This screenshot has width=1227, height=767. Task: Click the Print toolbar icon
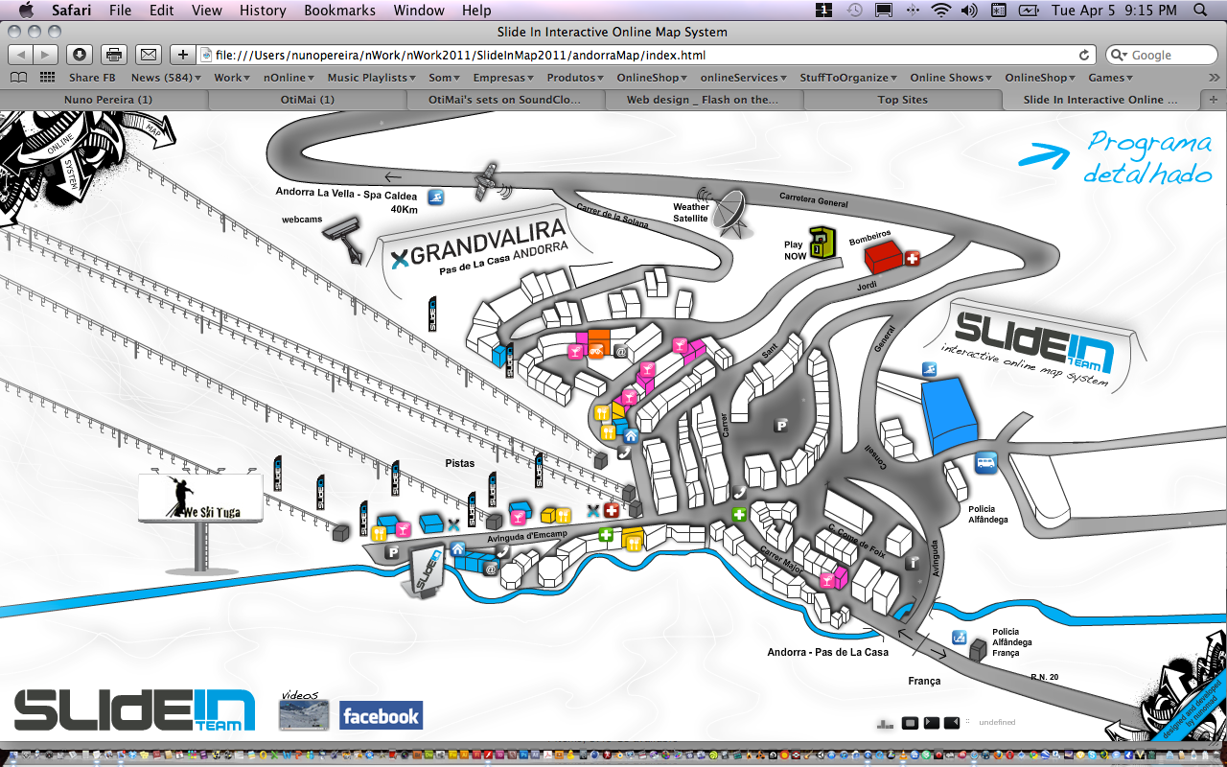pos(114,55)
